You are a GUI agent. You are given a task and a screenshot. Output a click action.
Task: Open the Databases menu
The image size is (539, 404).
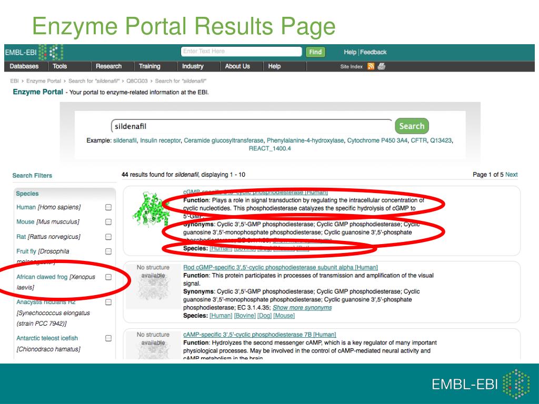tap(24, 66)
